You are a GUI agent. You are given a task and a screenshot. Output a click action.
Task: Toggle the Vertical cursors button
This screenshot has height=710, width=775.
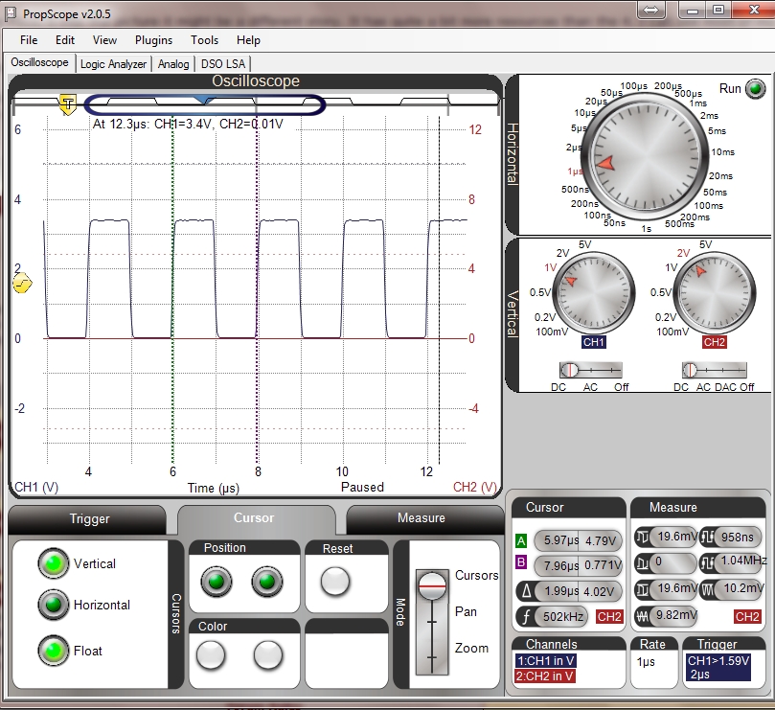click(x=52, y=563)
